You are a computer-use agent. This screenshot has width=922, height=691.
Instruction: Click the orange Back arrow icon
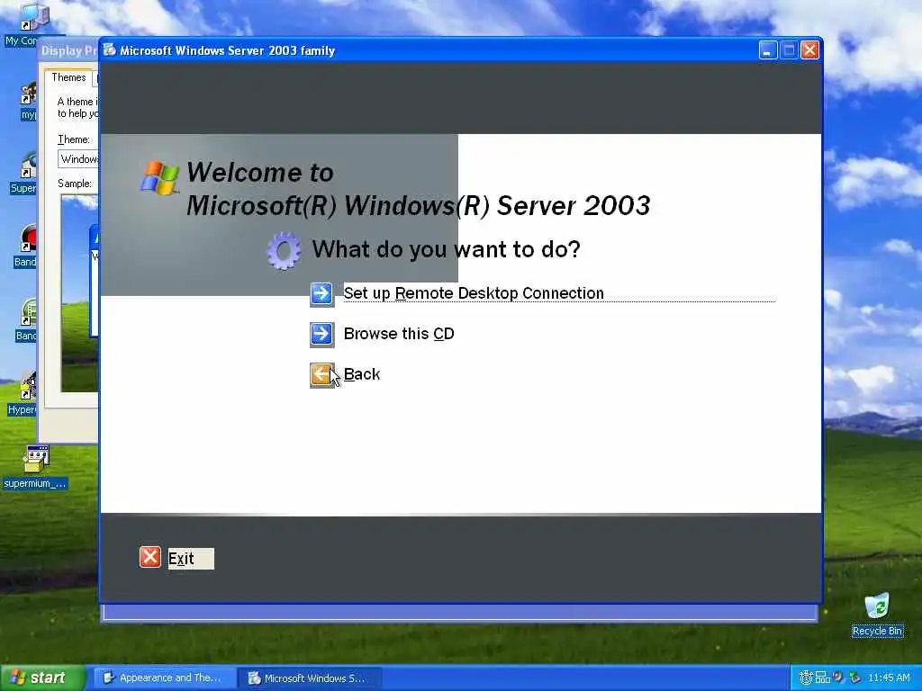point(321,375)
